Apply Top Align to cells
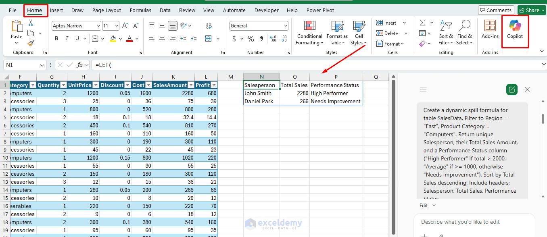Image resolution: width=547 pixels, height=237 pixels. coord(152,25)
